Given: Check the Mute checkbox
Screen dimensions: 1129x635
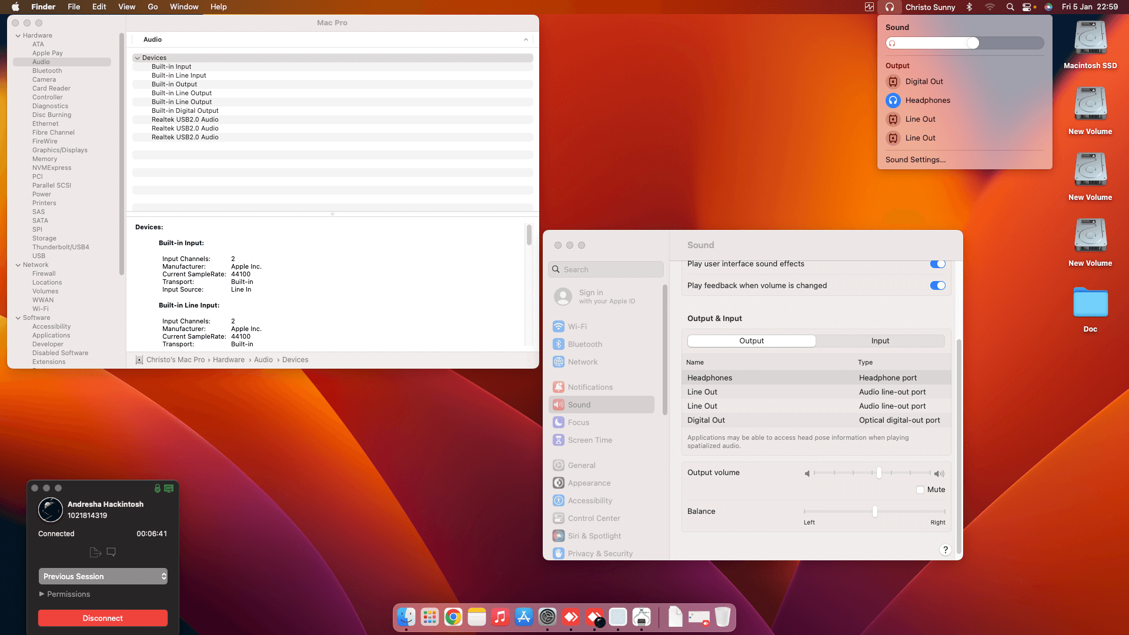Looking at the screenshot, I should tap(920, 490).
